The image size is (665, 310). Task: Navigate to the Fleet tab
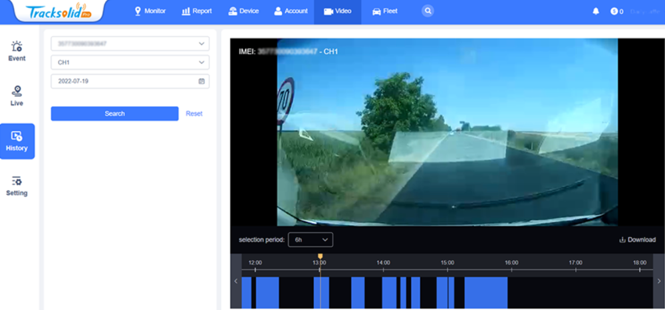(385, 11)
